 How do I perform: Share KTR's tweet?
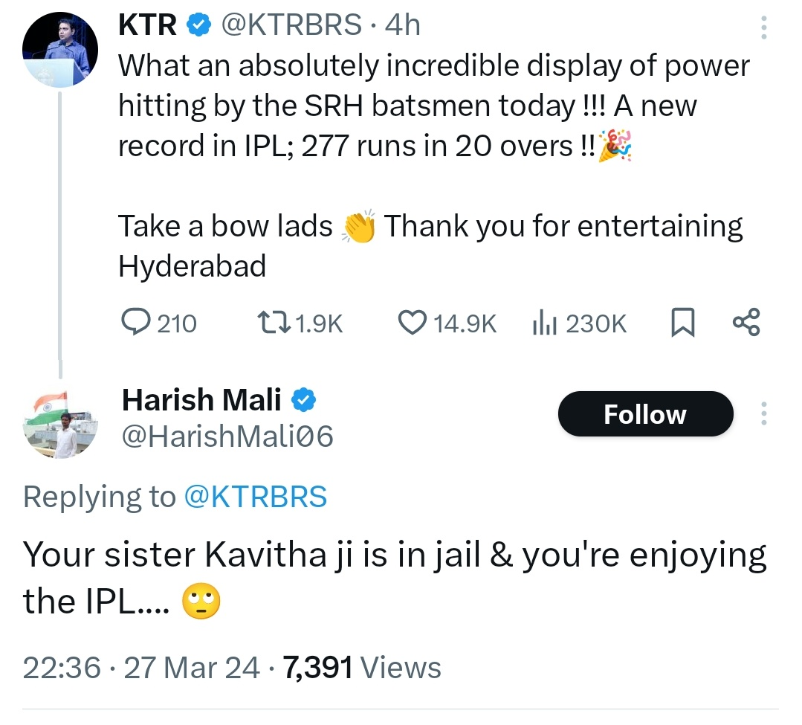pyautogui.click(x=746, y=322)
